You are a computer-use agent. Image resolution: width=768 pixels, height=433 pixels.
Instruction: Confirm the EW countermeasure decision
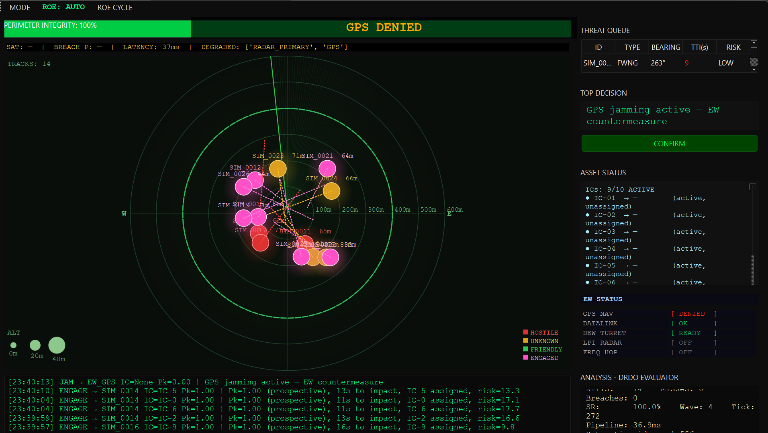(669, 143)
